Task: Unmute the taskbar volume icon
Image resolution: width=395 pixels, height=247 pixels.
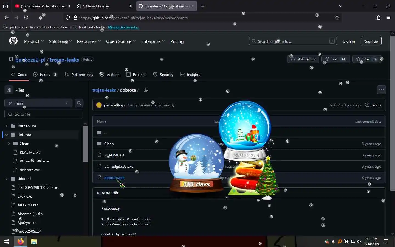Action: pyautogui.click(x=359, y=242)
